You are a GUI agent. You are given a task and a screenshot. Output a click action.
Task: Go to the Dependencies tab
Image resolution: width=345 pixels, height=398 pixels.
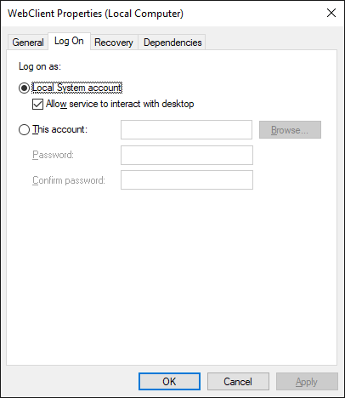172,43
